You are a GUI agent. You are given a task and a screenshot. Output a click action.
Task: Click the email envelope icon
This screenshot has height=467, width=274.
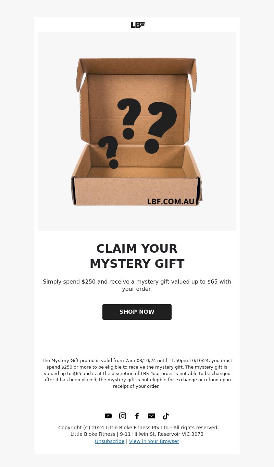tap(151, 416)
